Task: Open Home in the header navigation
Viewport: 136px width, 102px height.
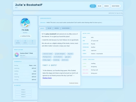Action: 93,6
